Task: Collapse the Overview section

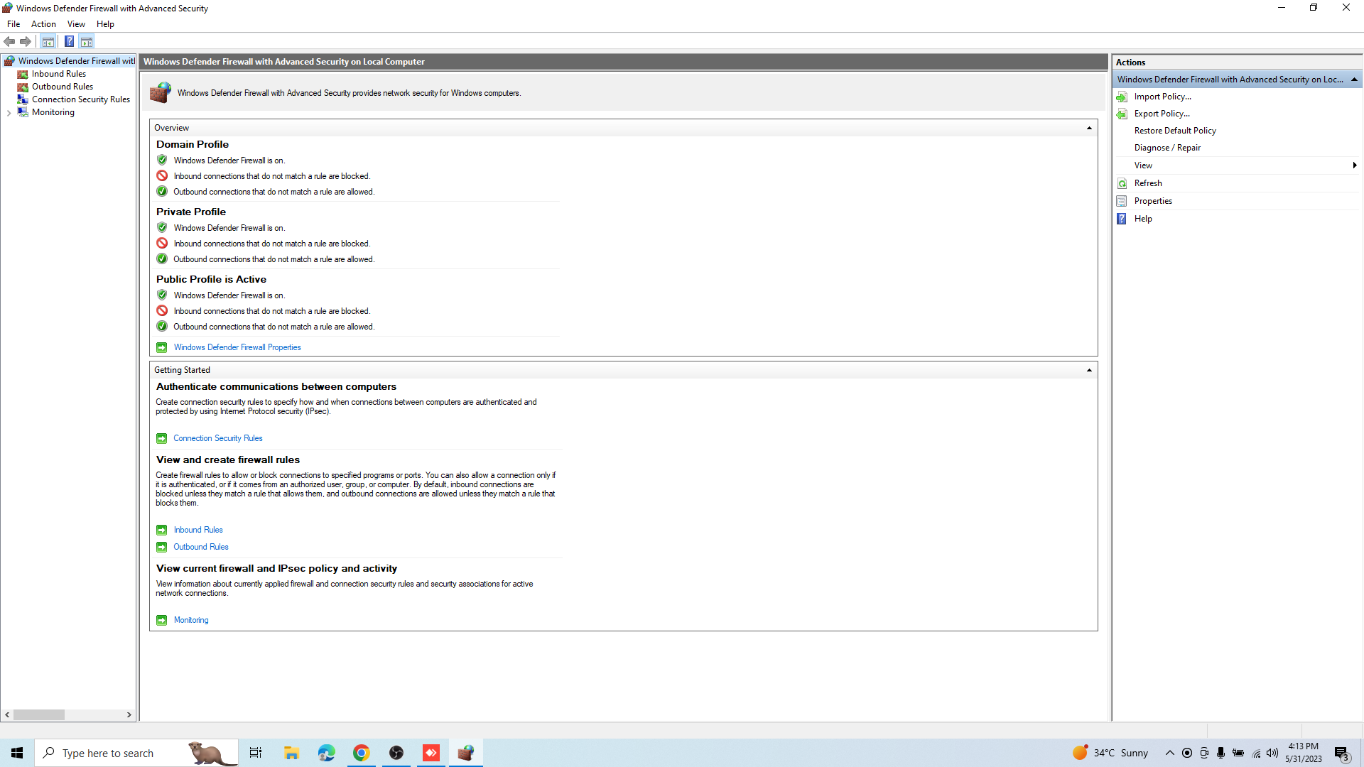Action: coord(1089,128)
